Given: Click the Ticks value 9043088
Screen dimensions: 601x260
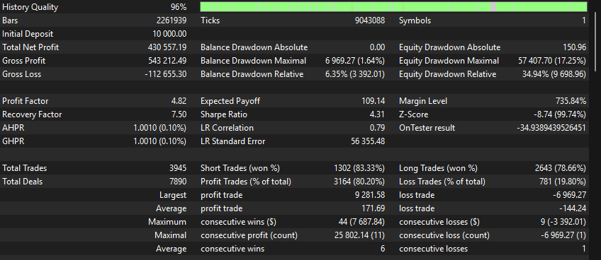Looking at the screenshot, I should point(370,20).
